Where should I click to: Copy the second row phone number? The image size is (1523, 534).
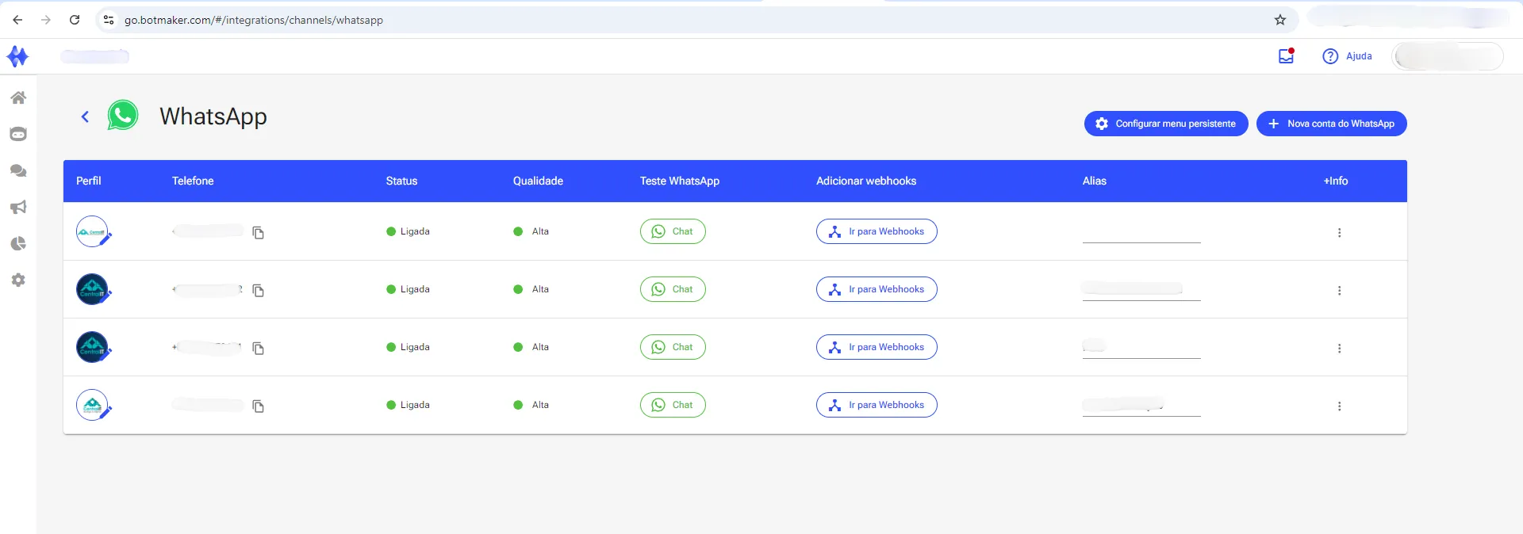(258, 290)
